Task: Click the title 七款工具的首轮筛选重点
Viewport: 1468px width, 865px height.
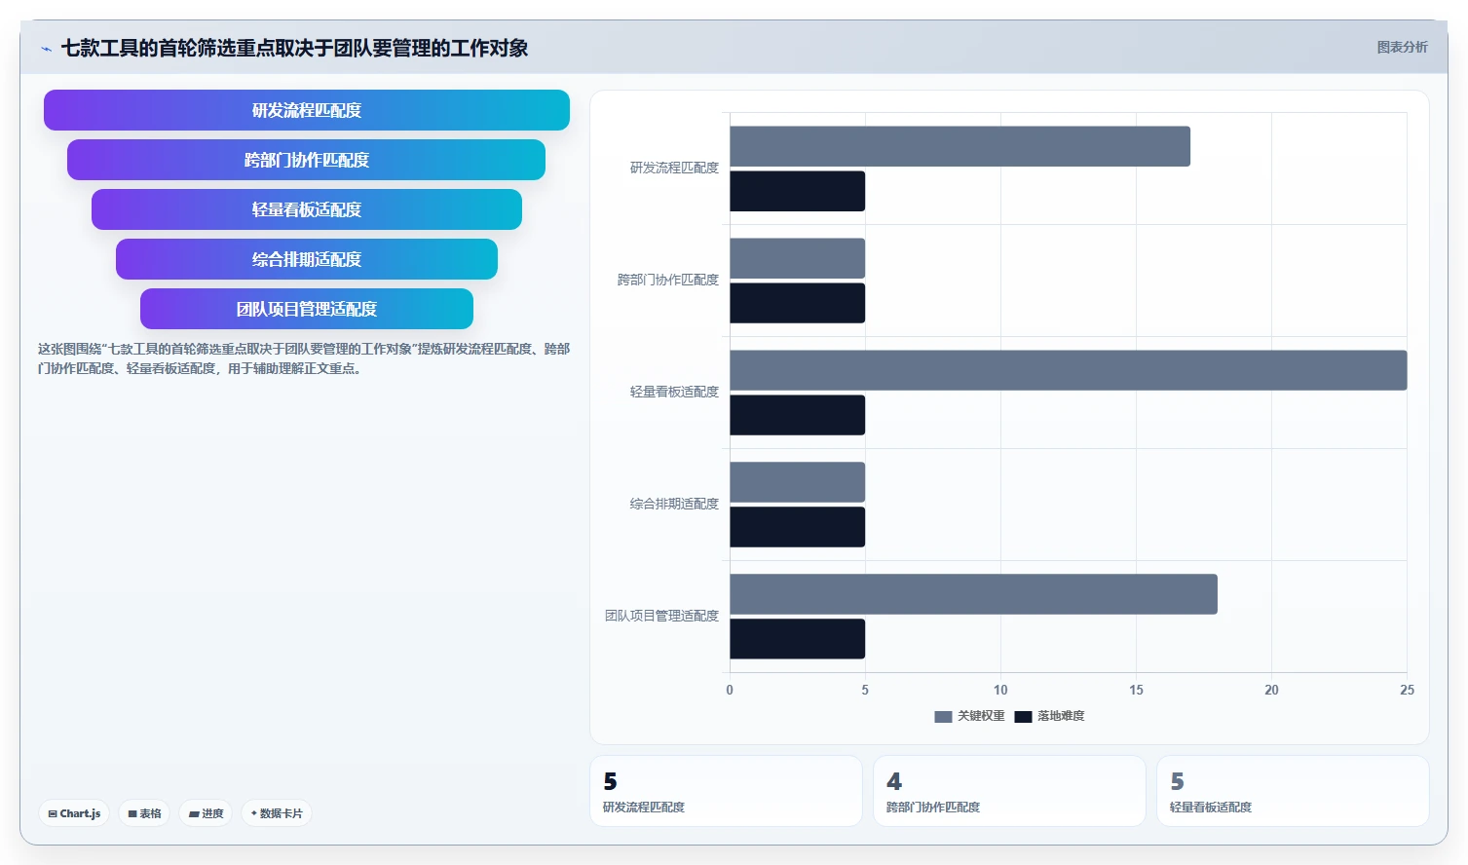Action: tap(294, 48)
